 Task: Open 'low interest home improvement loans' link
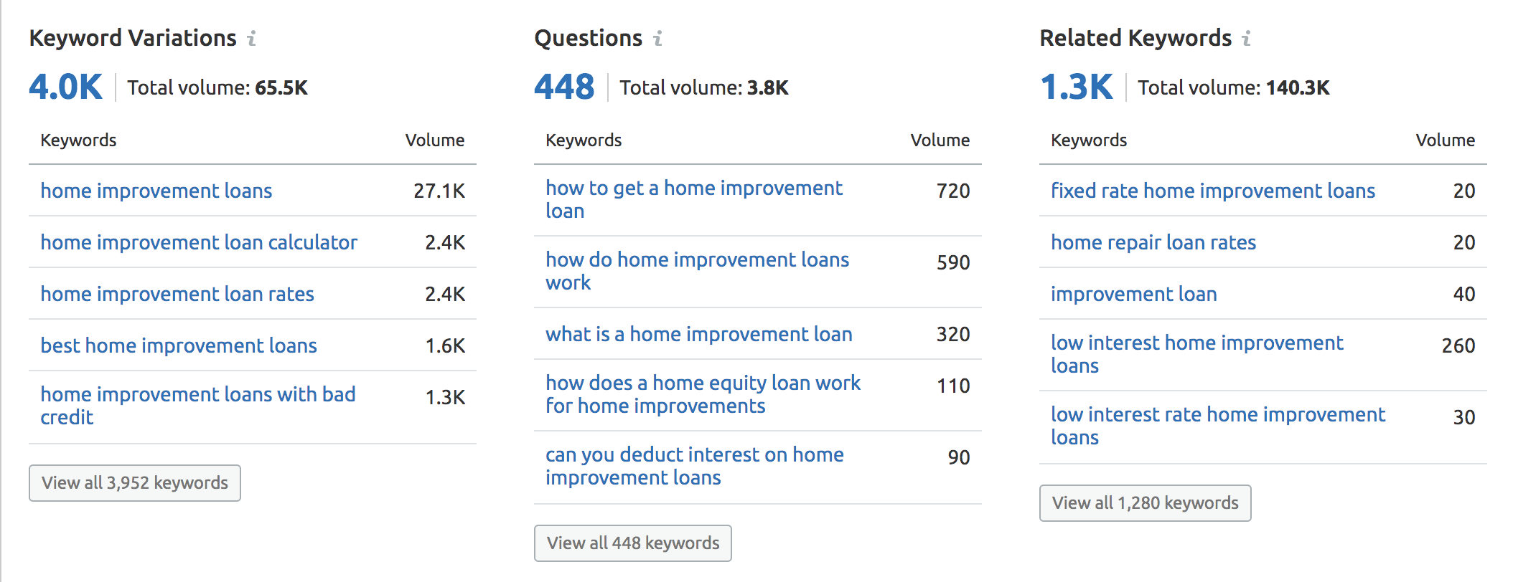coord(1197,354)
